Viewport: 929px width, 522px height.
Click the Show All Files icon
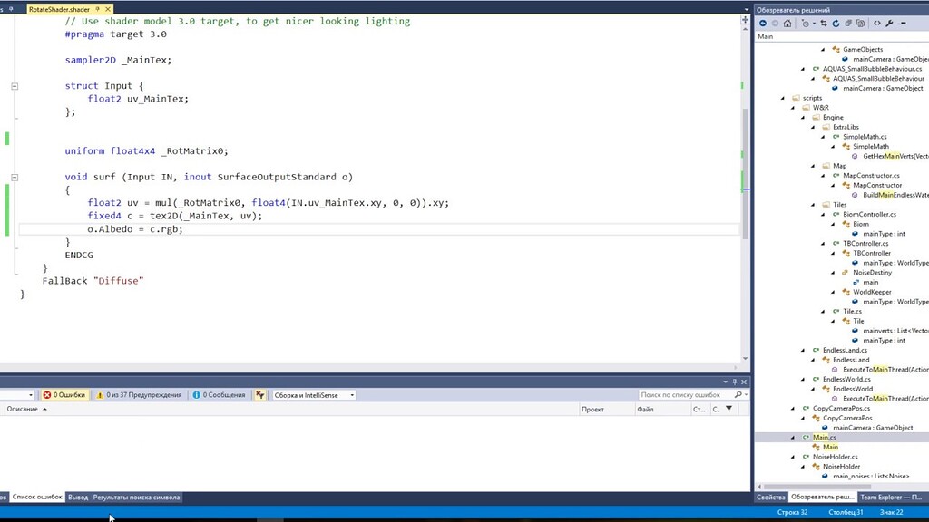tap(849, 23)
